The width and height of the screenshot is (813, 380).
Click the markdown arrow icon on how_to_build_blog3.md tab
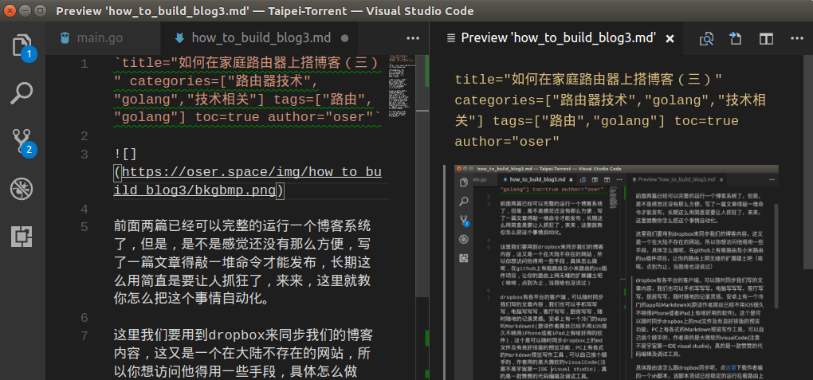(x=180, y=38)
